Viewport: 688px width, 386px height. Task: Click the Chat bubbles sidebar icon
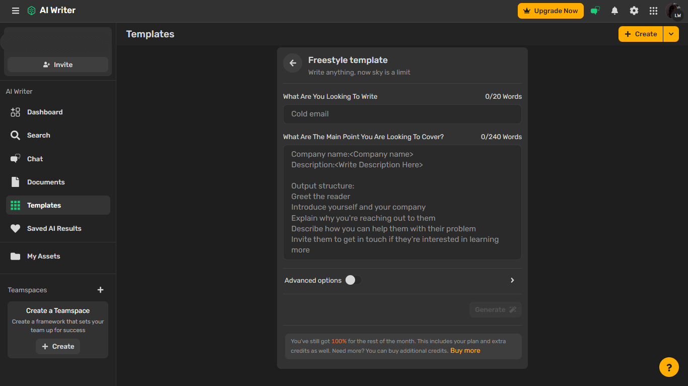pos(16,159)
